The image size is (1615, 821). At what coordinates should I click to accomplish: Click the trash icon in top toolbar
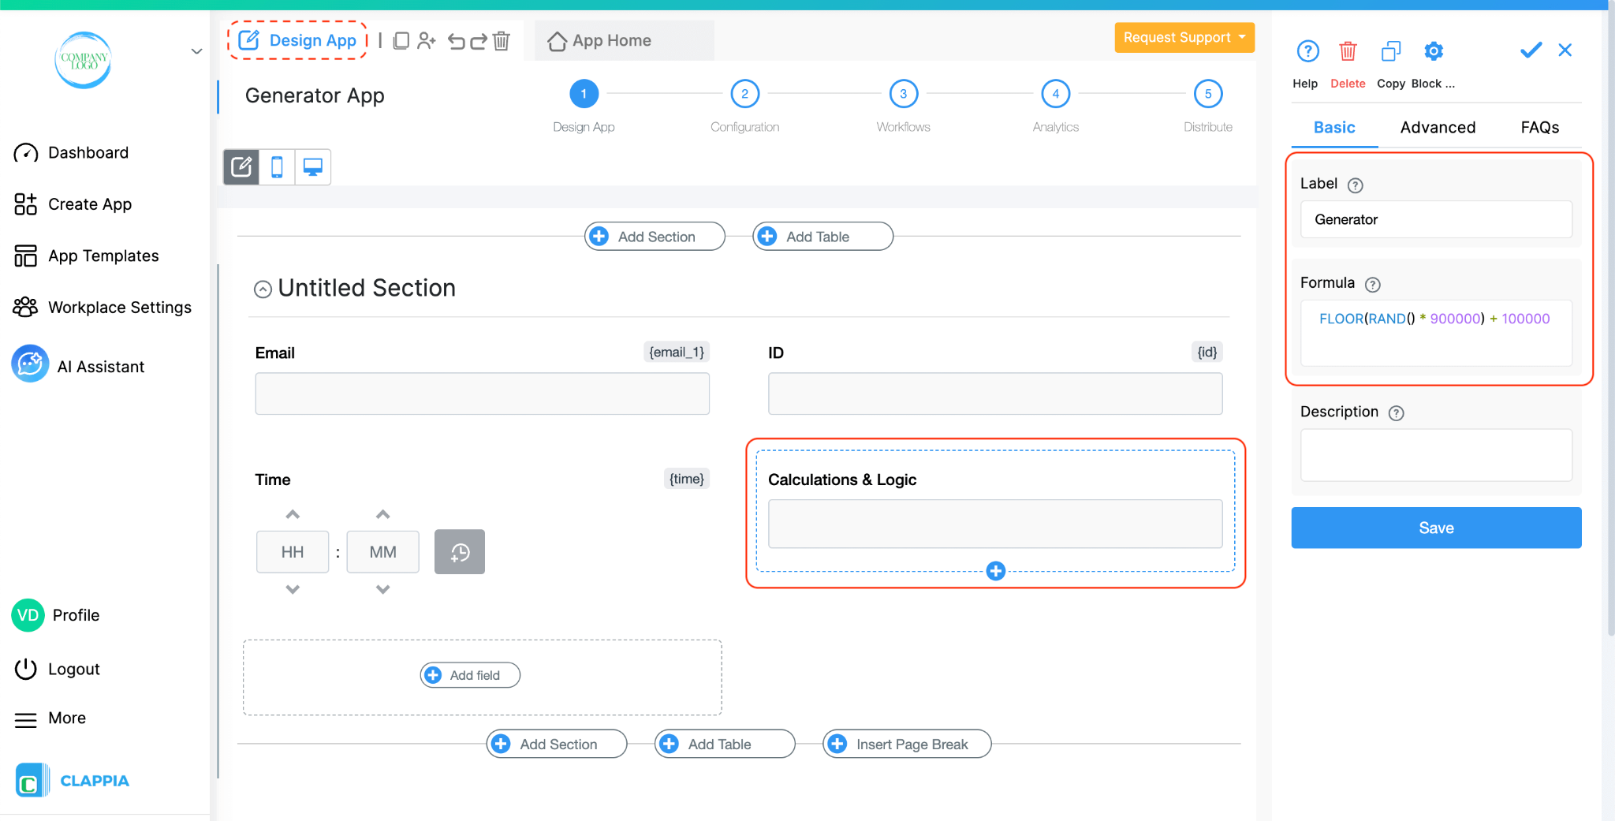click(x=502, y=40)
